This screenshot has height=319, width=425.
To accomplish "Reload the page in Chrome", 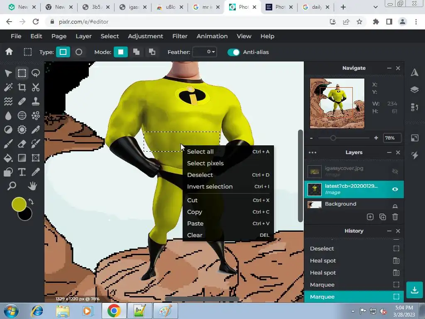I will (x=36, y=22).
